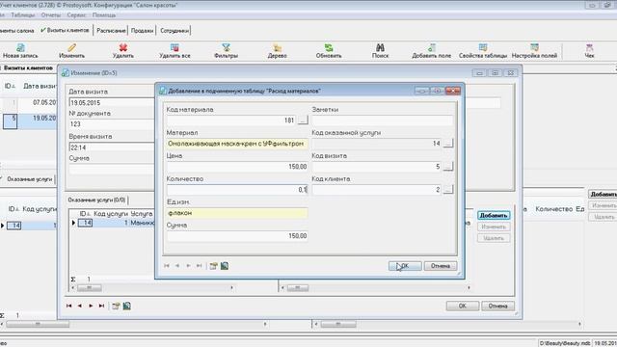
Task: Open Поиск binoculars icon
Action: [x=380, y=48]
